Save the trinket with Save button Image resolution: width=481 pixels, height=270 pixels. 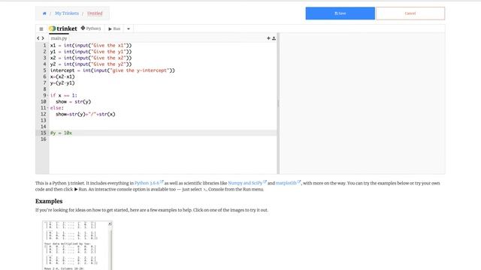(340, 13)
